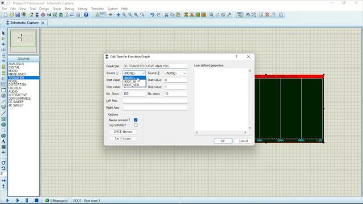Screen dimensions: 363x204
Task: Open the Debug menu
Action: 69,9
